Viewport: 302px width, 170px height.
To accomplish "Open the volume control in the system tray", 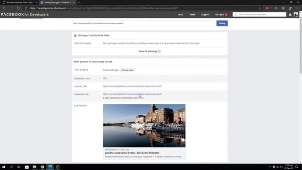I will tap(281, 167).
